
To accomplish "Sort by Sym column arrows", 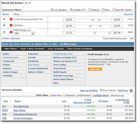I will tap(11, 101).
